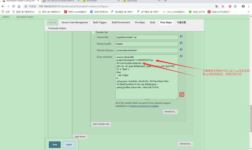This screenshot has width=252, height=150.
Task: Click inside the Exec command textarea
Action: pyautogui.click(x=147, y=77)
